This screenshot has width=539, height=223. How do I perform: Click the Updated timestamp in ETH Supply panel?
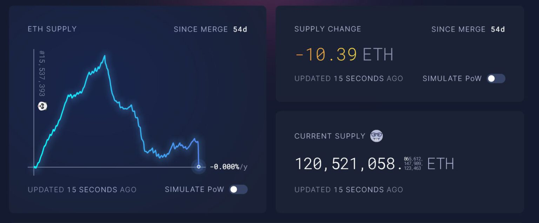coord(82,190)
